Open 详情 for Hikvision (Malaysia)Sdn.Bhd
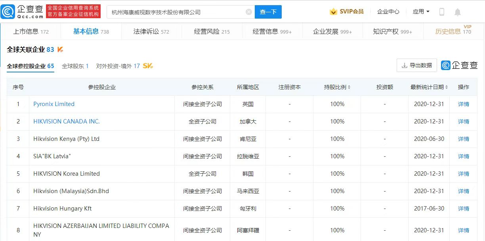This screenshot has width=485, height=241. 464,191
